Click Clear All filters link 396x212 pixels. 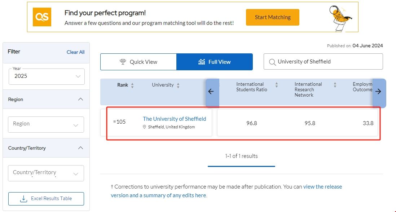click(x=75, y=52)
